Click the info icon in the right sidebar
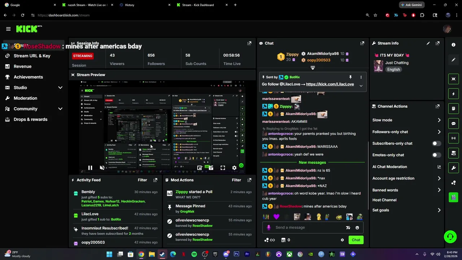 [453, 44]
